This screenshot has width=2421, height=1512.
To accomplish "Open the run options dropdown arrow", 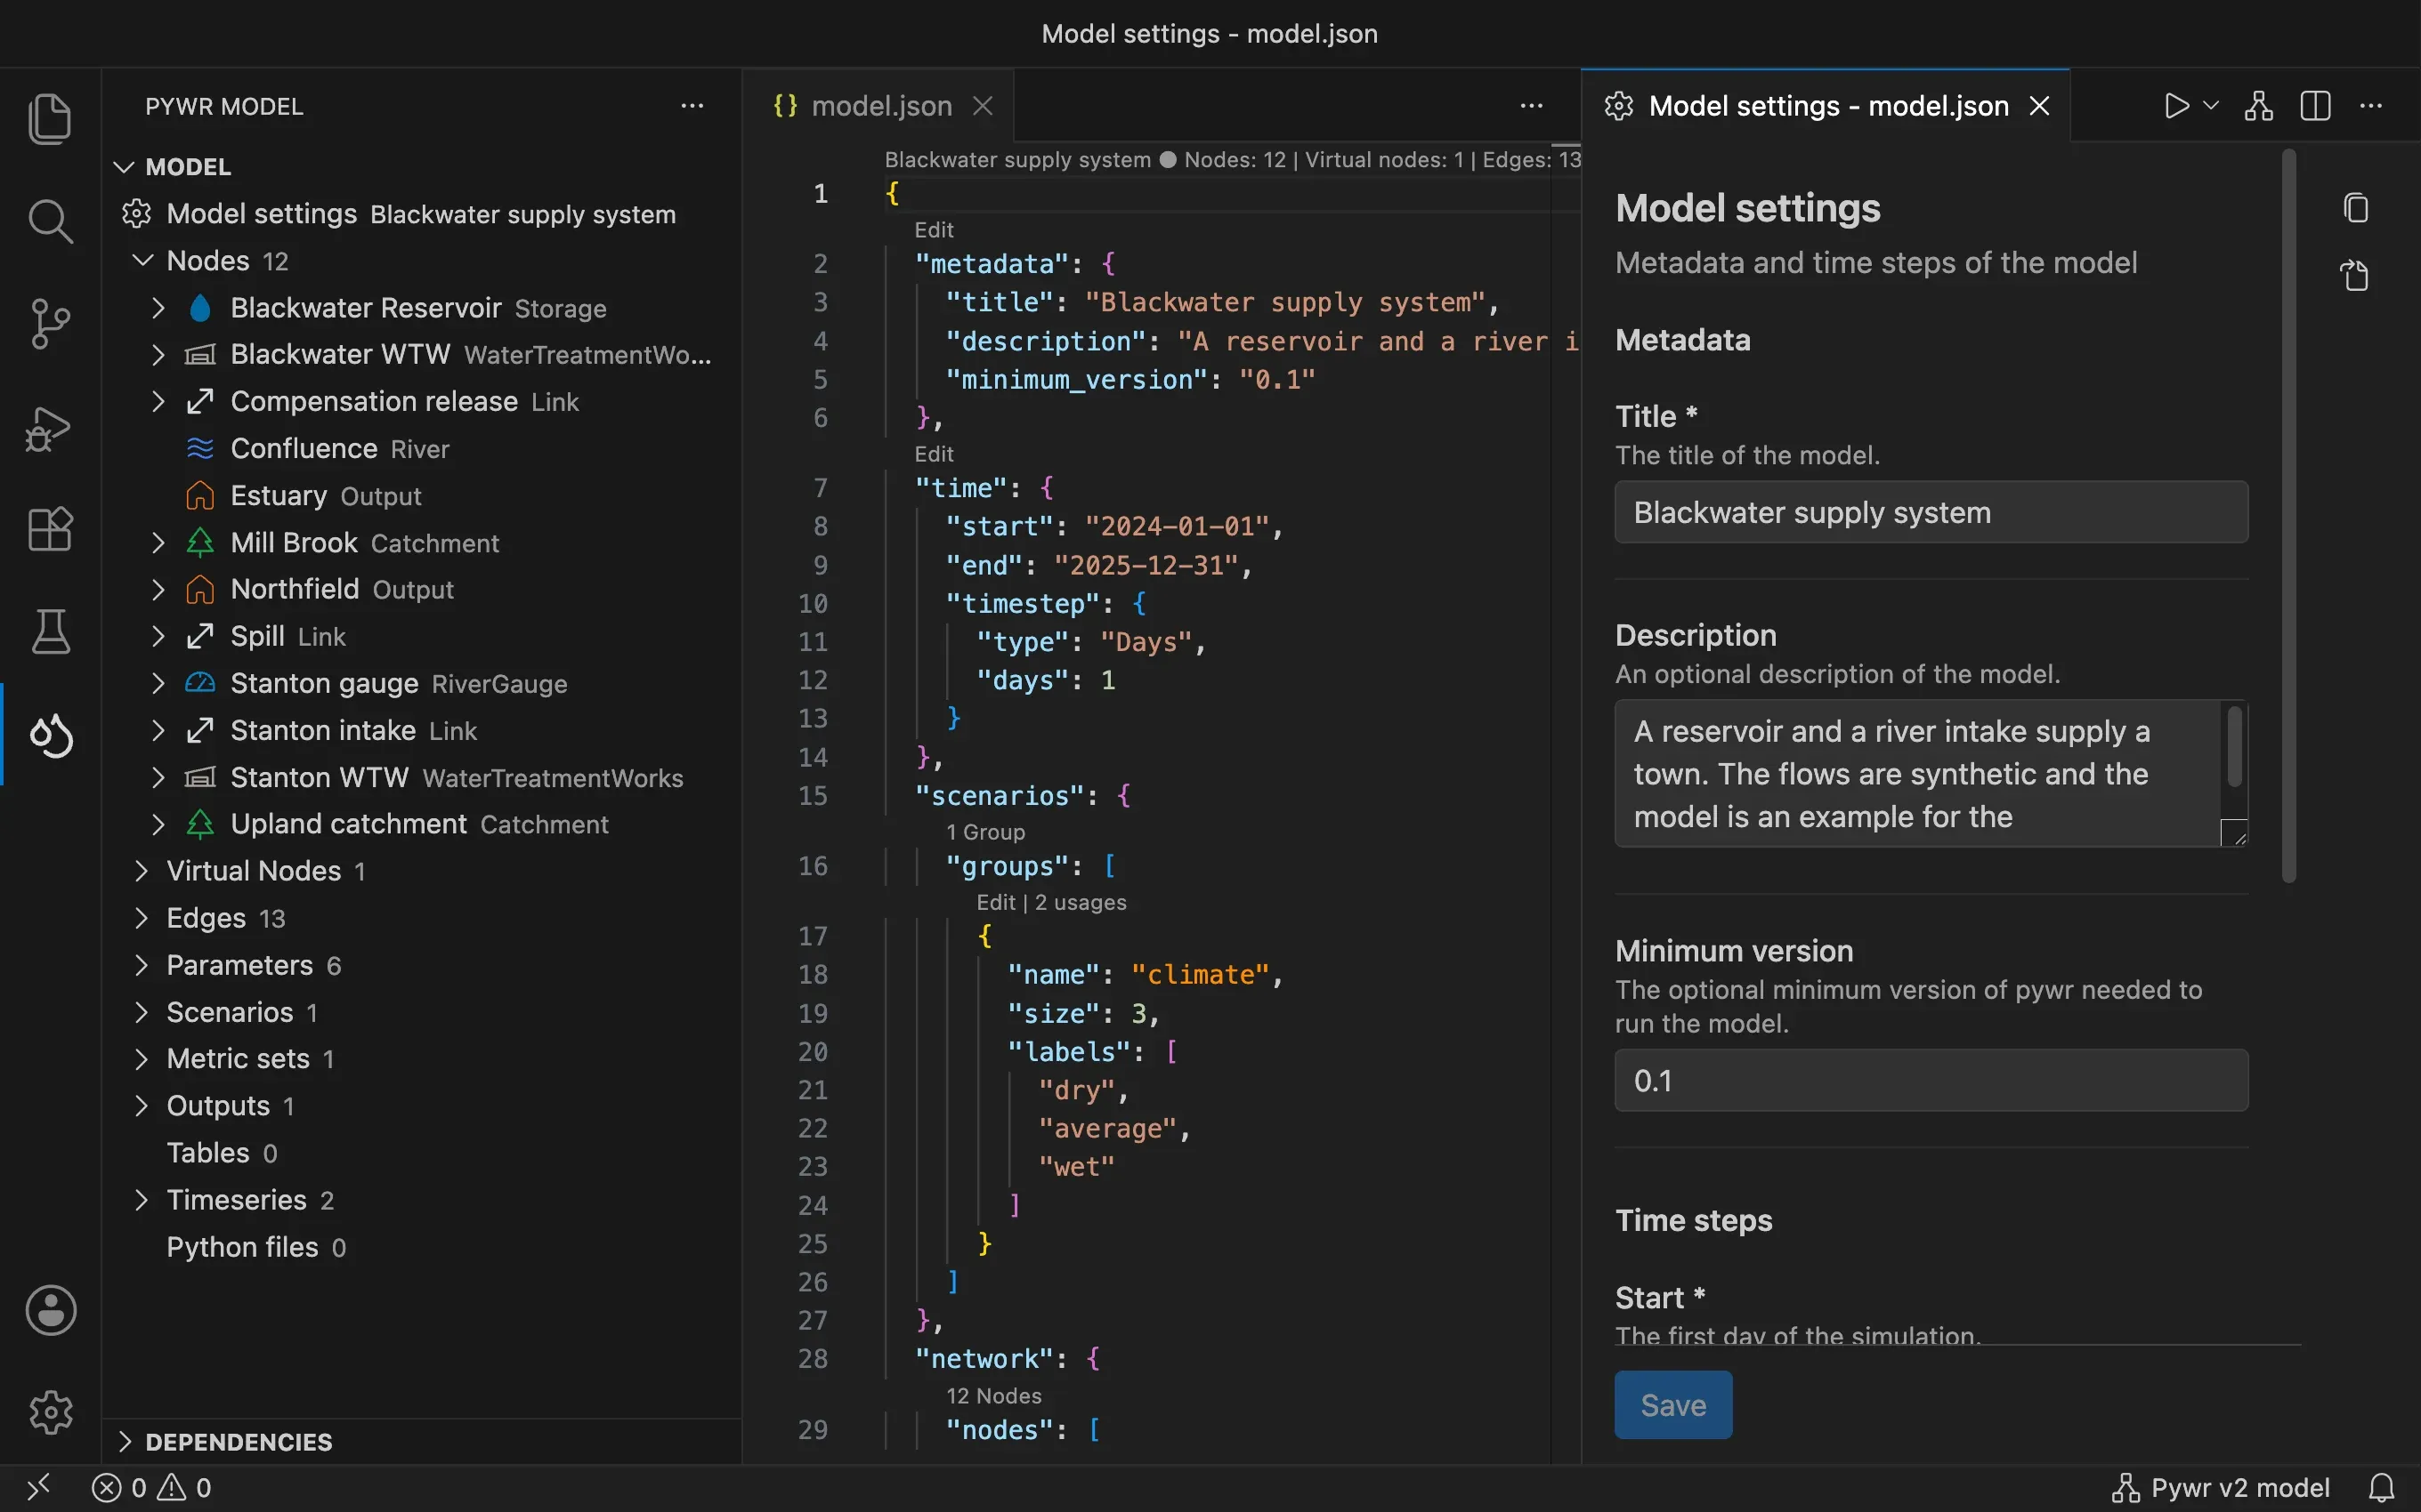I will [2212, 106].
